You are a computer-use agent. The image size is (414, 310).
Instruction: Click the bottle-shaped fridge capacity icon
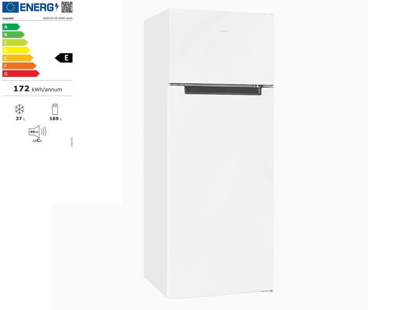[55, 109]
